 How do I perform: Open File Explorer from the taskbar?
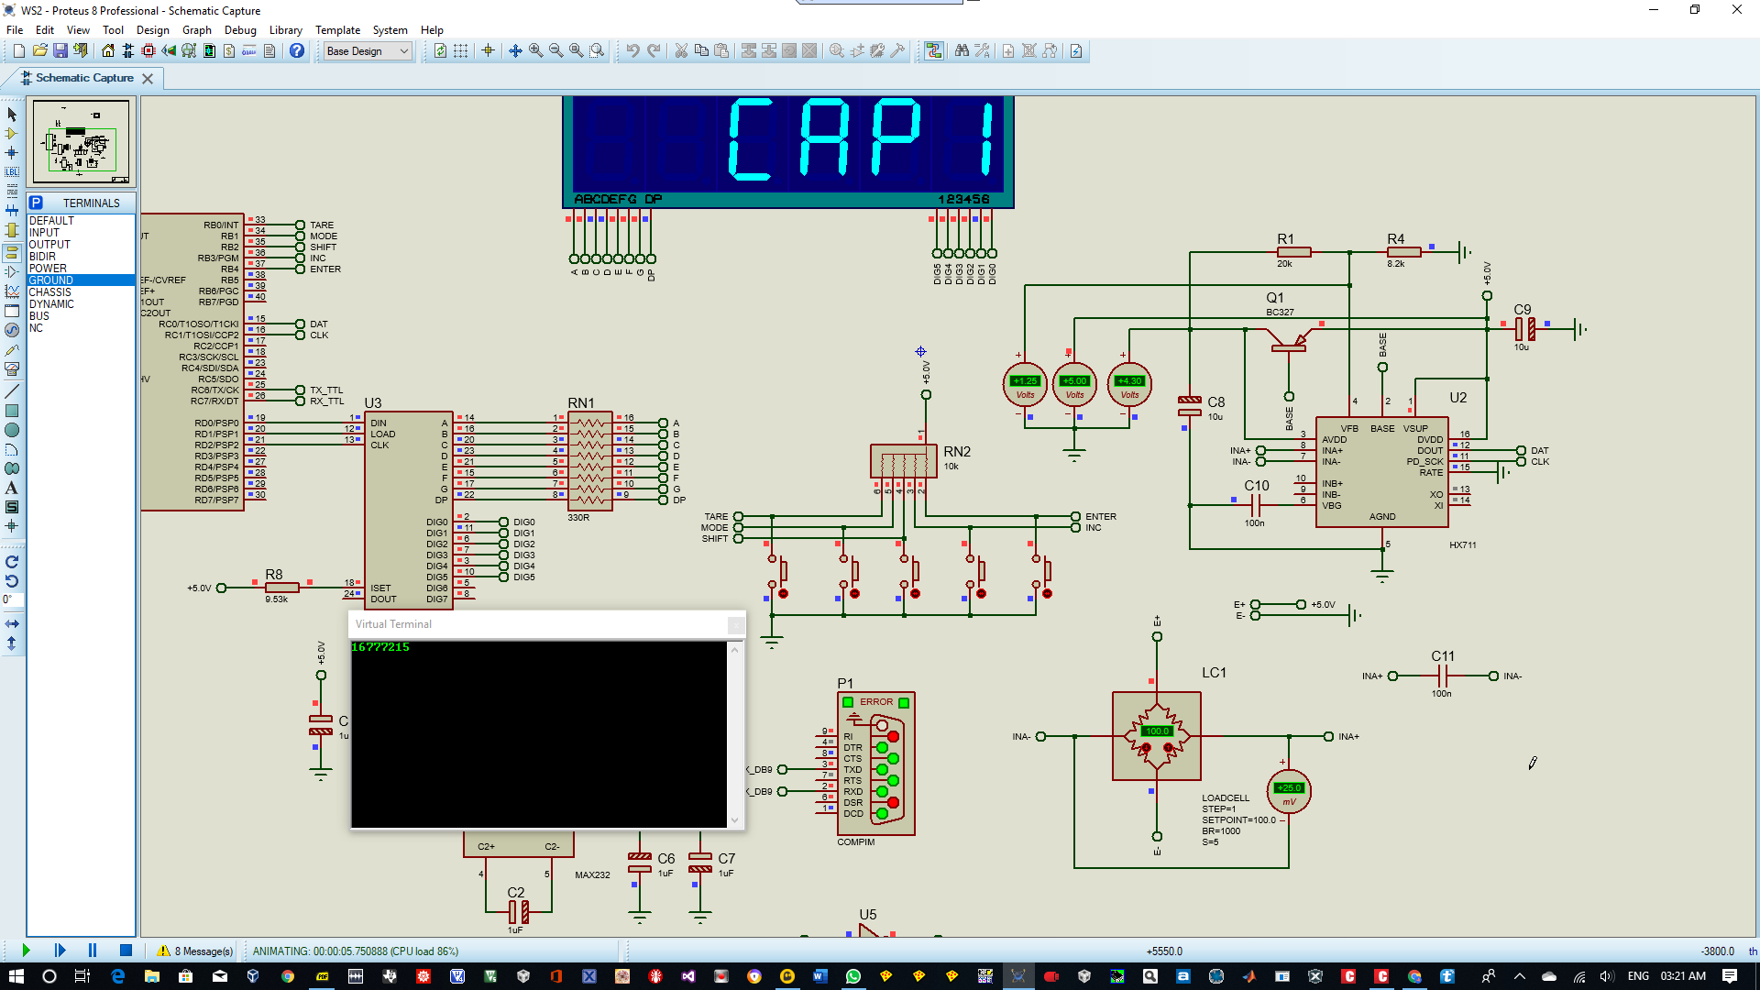tap(152, 976)
